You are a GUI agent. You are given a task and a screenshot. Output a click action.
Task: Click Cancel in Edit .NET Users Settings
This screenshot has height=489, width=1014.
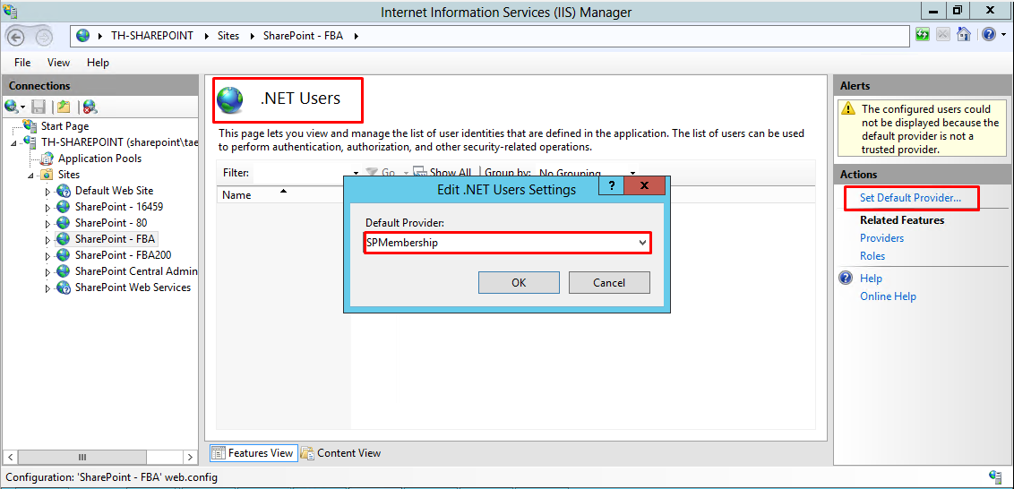tap(609, 283)
